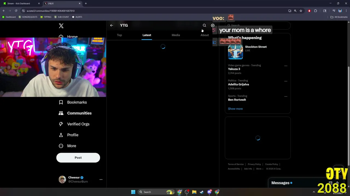Open the All Bookmarks folder
350x196 pixels.
339,17
